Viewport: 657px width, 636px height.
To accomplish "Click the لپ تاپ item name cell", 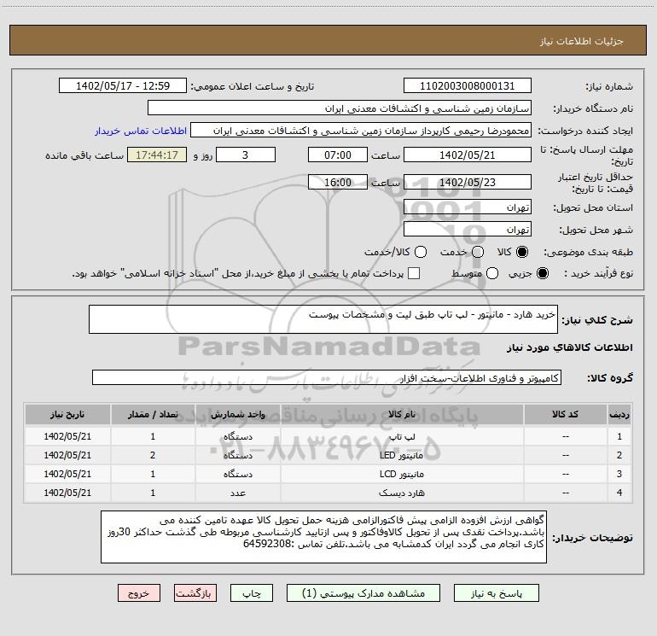I will tap(402, 436).
